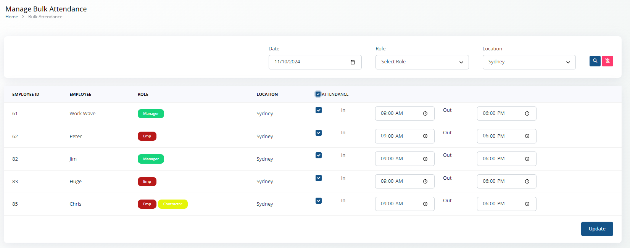Click Work Wave's Manager role badge
This screenshot has width=630, height=248.
151,114
